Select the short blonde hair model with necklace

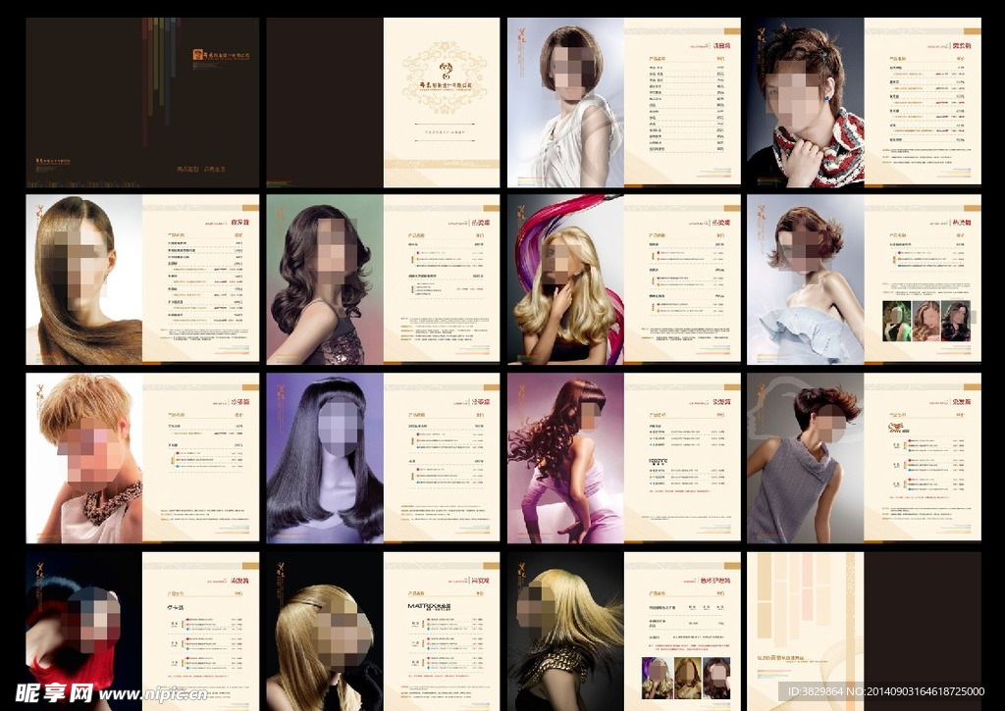click(83, 457)
